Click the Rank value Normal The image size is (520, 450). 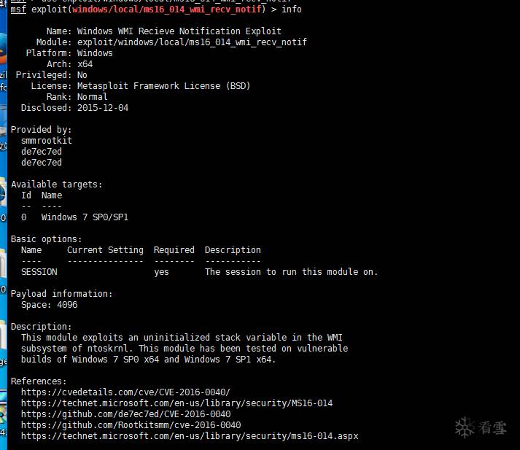click(92, 97)
